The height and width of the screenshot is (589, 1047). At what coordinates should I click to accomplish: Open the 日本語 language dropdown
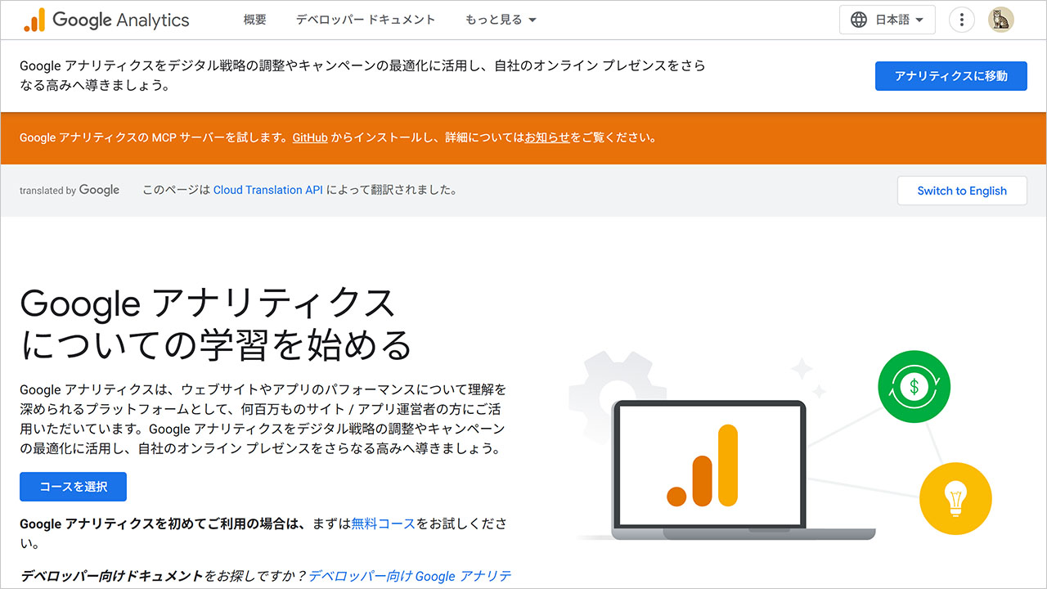pyautogui.click(x=887, y=19)
